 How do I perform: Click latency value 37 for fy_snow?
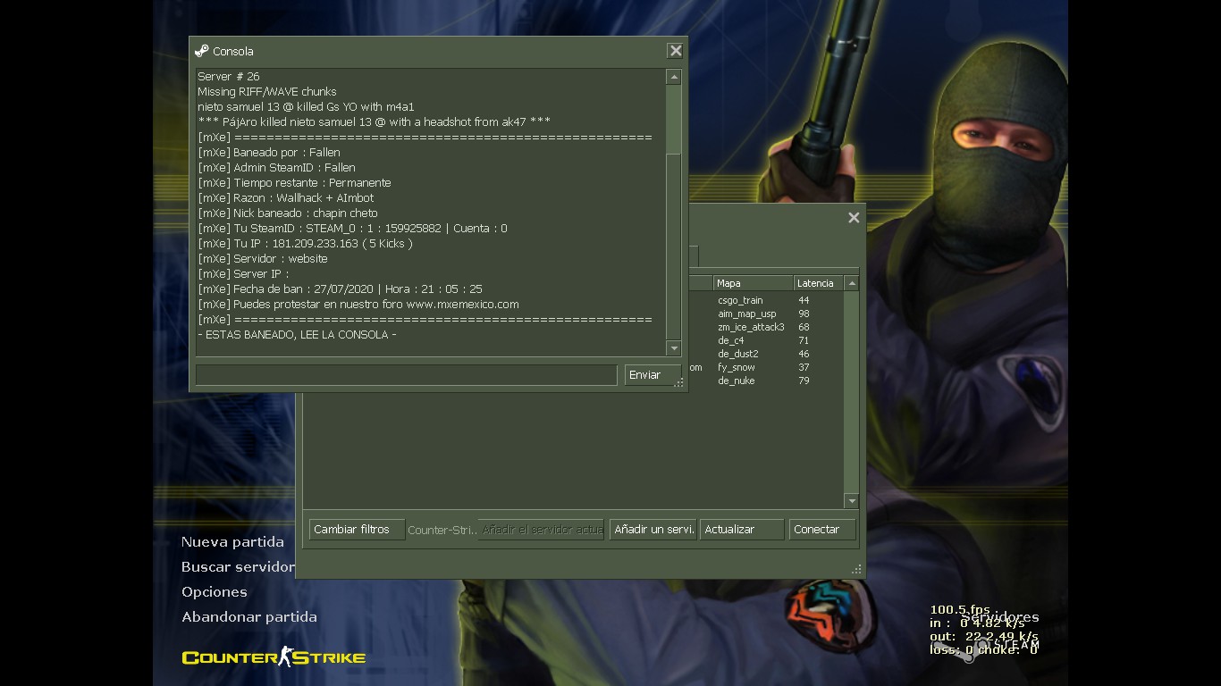coord(804,367)
